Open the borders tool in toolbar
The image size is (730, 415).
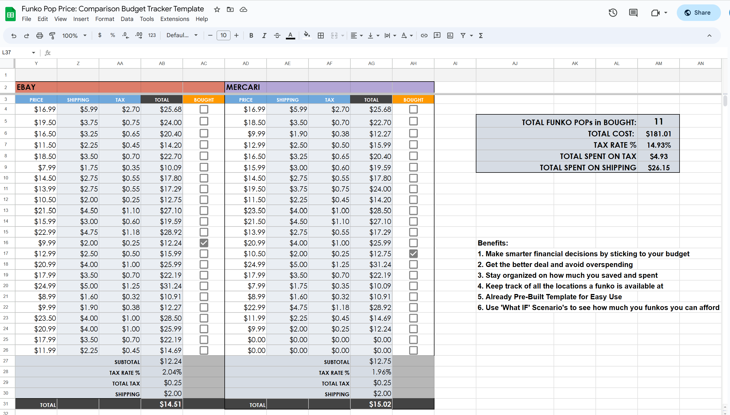[x=321, y=35]
